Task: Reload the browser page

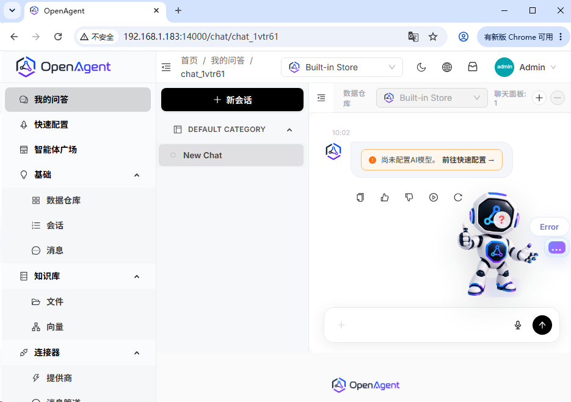Action: (58, 37)
